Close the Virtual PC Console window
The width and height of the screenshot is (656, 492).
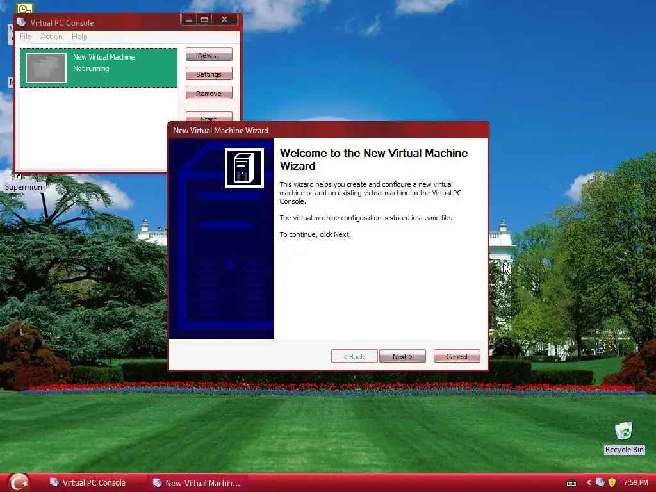(225, 19)
